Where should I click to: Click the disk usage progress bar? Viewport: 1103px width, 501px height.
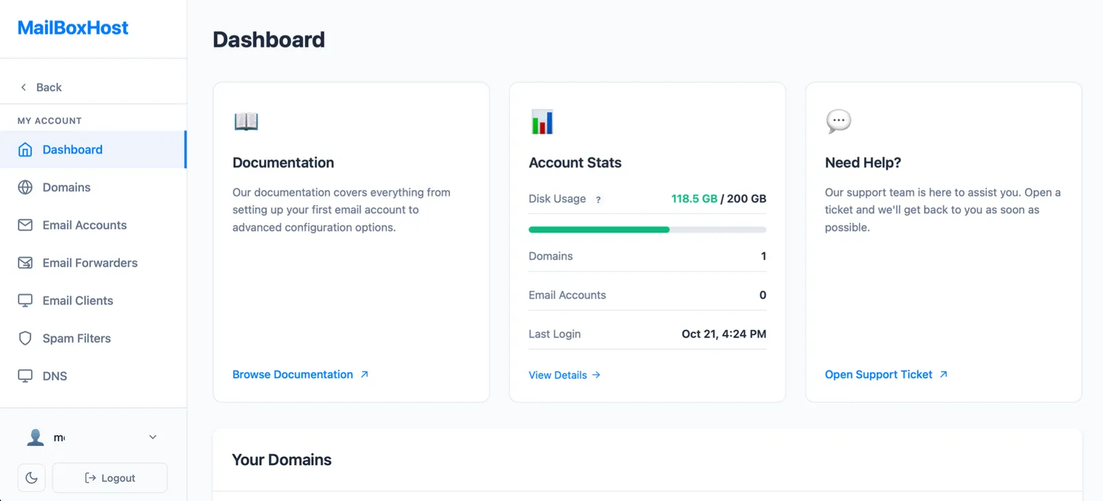click(647, 229)
